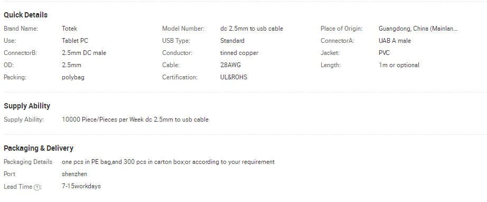The image size is (487, 202).
Task: Click the Packing value polybag
Action: tap(73, 77)
